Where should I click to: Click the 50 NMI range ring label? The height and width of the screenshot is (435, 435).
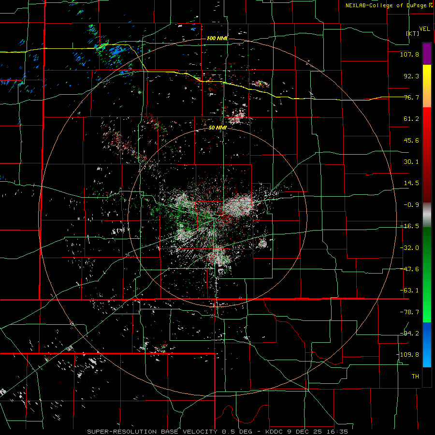click(x=217, y=128)
